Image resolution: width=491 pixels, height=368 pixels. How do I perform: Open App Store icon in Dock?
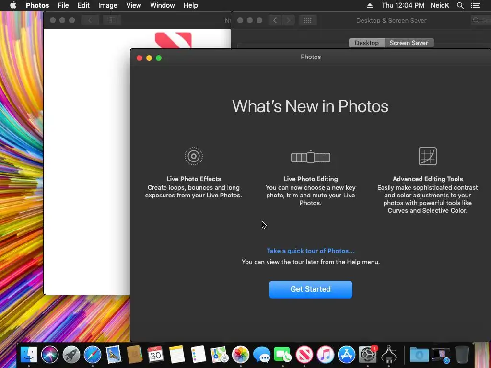point(347,355)
